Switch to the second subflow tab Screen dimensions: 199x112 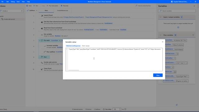point(62,11)
